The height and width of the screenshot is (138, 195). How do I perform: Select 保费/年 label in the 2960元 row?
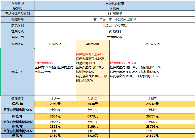pyautogui.click(x=18, y=104)
